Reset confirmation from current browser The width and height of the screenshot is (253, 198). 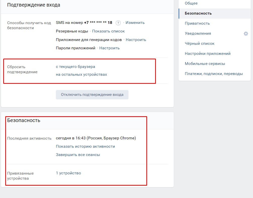click(x=75, y=67)
